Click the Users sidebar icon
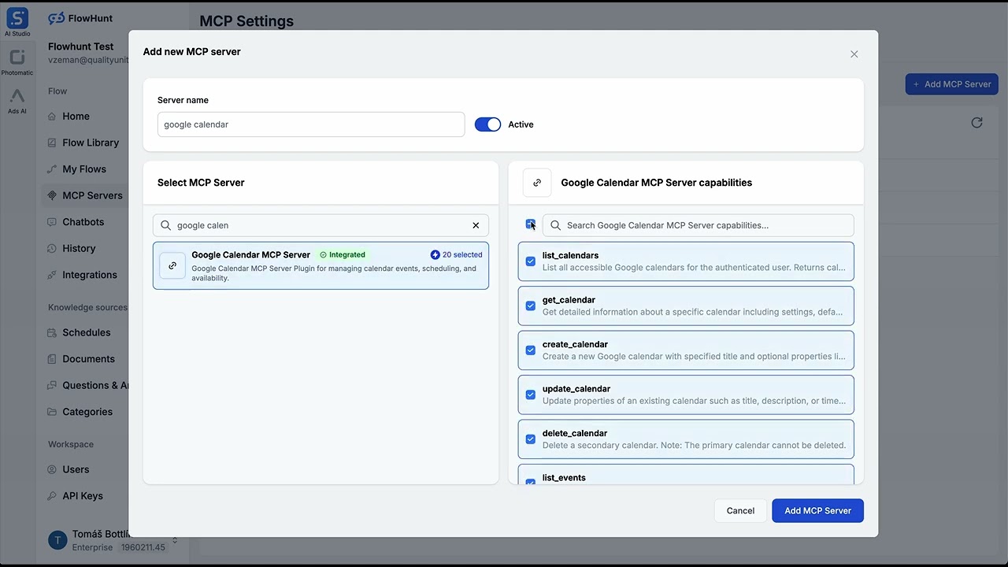Screen dimensions: 1008x567 pos(52,469)
